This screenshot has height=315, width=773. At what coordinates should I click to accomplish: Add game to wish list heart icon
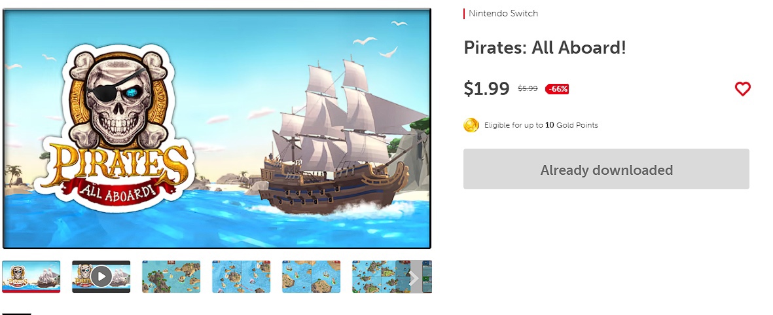(x=742, y=89)
